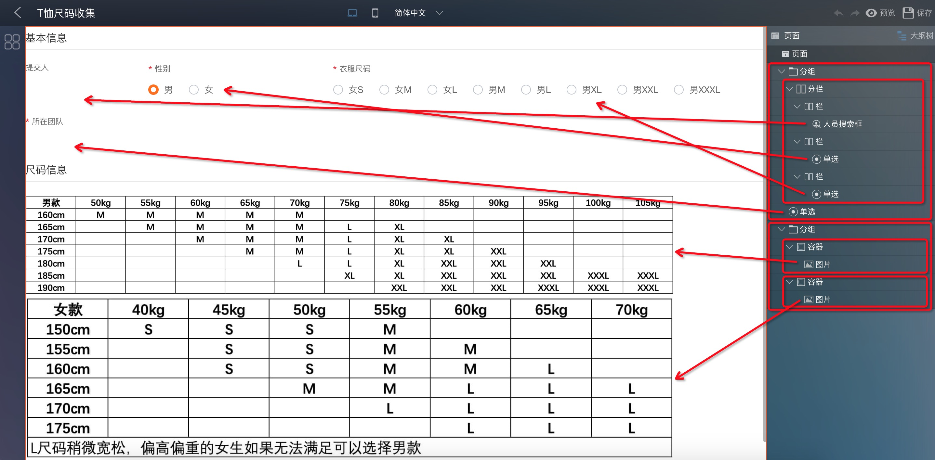Click the redo arrow icon
Image resolution: width=935 pixels, height=460 pixels.
[x=855, y=13]
